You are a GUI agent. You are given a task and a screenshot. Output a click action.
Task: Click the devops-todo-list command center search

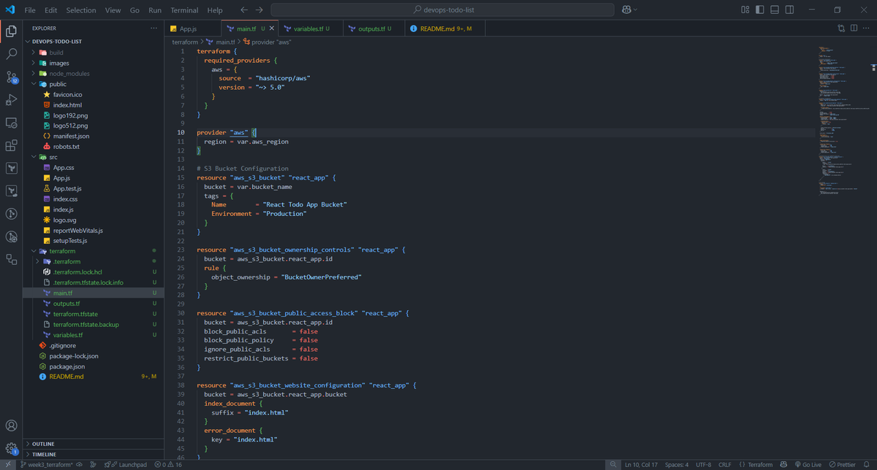444,10
